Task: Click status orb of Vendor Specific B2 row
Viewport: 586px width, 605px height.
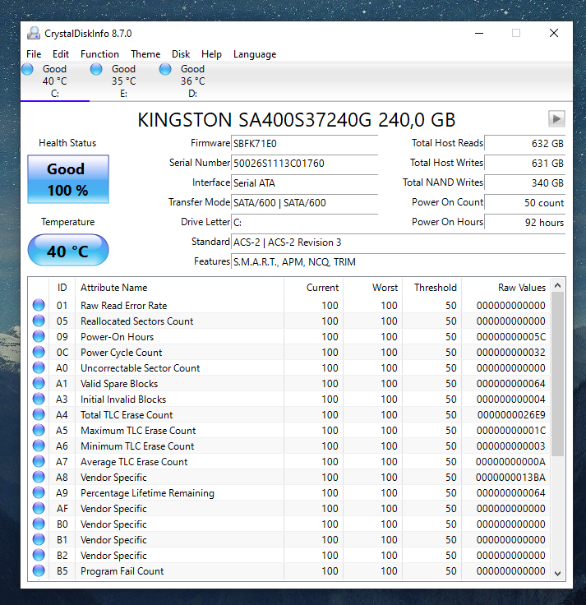Action: tap(39, 555)
